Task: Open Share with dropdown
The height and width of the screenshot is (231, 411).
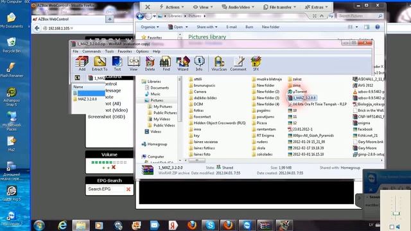Action: click(x=207, y=27)
